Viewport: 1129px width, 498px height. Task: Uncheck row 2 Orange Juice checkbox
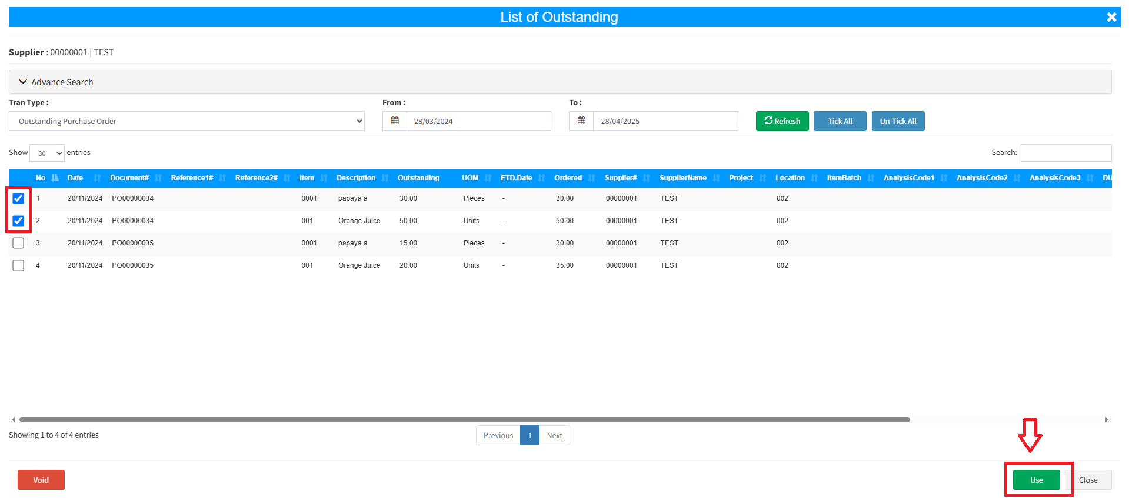18,221
